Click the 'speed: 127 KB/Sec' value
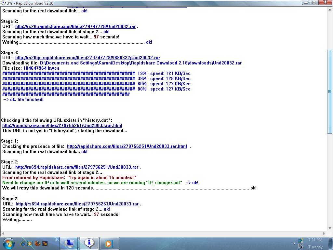 point(170,89)
